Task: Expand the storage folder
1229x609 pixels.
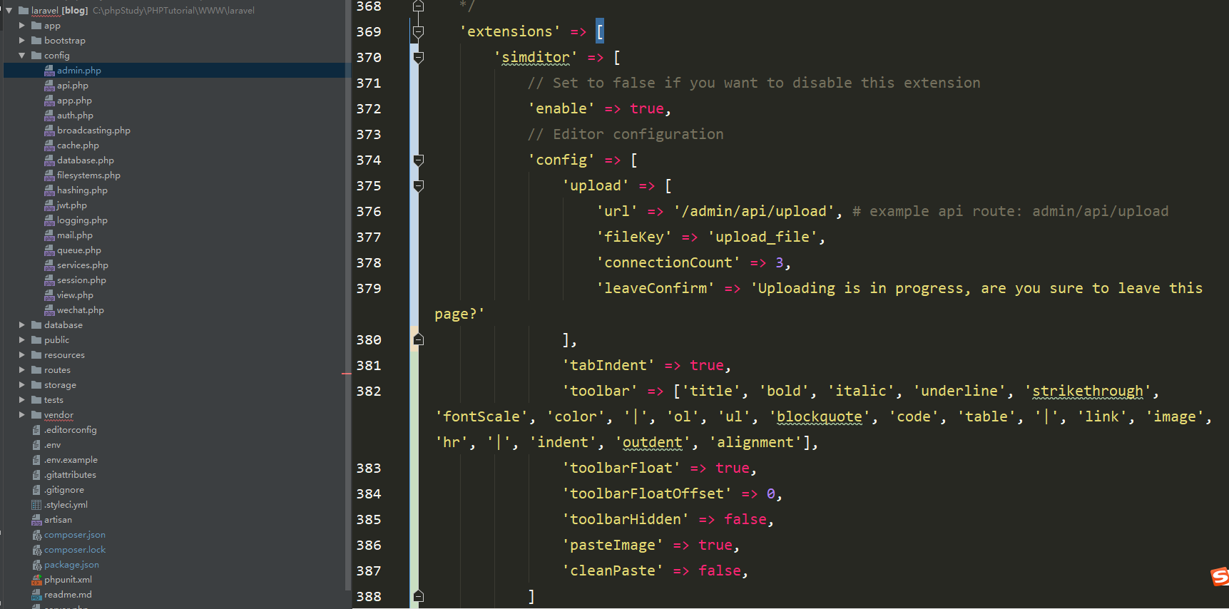Action: tap(22, 384)
